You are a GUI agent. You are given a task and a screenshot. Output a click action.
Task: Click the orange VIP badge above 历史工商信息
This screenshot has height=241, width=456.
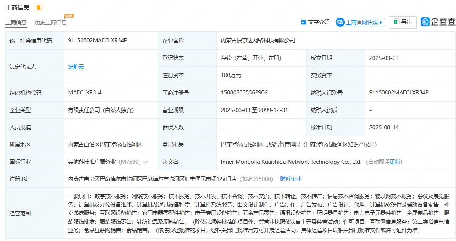pyautogui.click(x=69, y=16)
